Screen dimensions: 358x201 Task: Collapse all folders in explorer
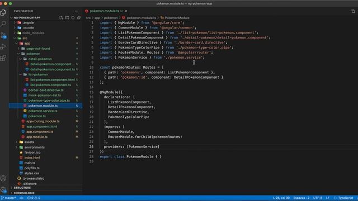(79, 17)
